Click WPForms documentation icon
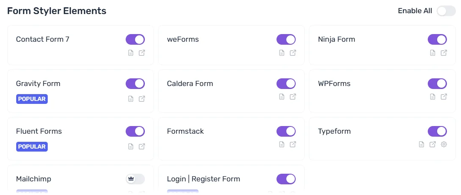Viewport: 461px width, 195px height. tap(432, 97)
